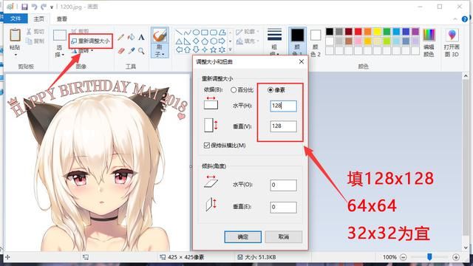Click the vertical scrollbar down arrow
473x266 pixels.
(466, 248)
